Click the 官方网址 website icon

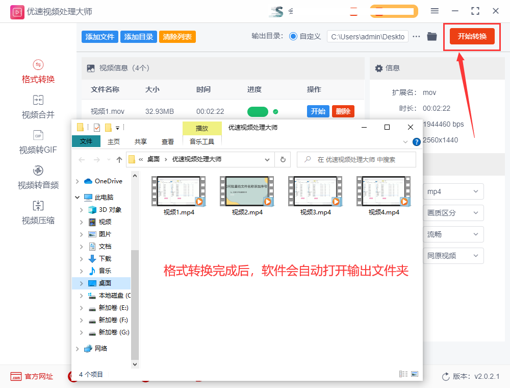[x=16, y=377]
